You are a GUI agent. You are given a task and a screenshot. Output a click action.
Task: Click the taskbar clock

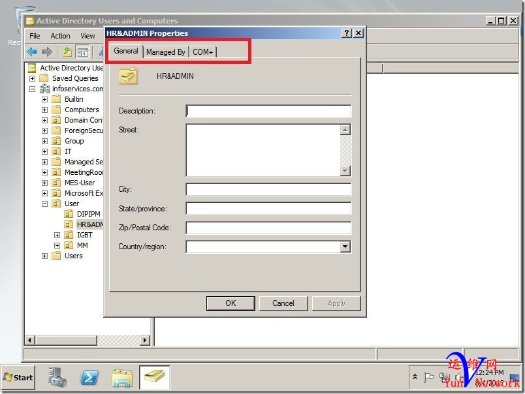490,377
